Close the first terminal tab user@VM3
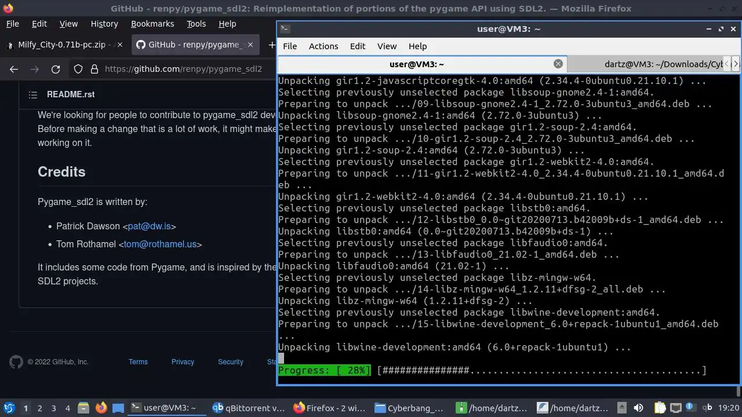Viewport: 742px width, 417px height. pos(558,64)
